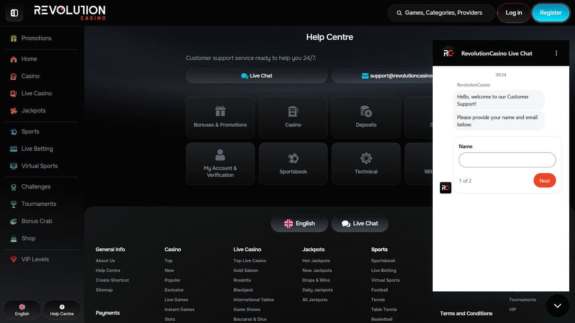
Task: Open the English language button in footer
Action: pos(299,223)
